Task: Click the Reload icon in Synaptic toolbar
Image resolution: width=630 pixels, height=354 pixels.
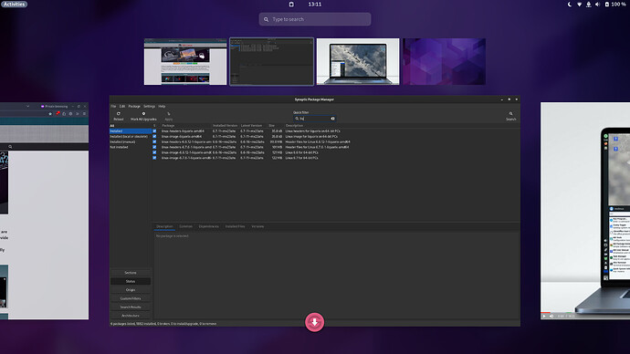Action: (x=119, y=113)
